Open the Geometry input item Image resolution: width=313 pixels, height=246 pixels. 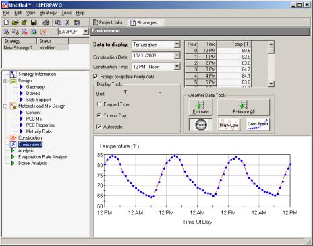tap(35, 87)
